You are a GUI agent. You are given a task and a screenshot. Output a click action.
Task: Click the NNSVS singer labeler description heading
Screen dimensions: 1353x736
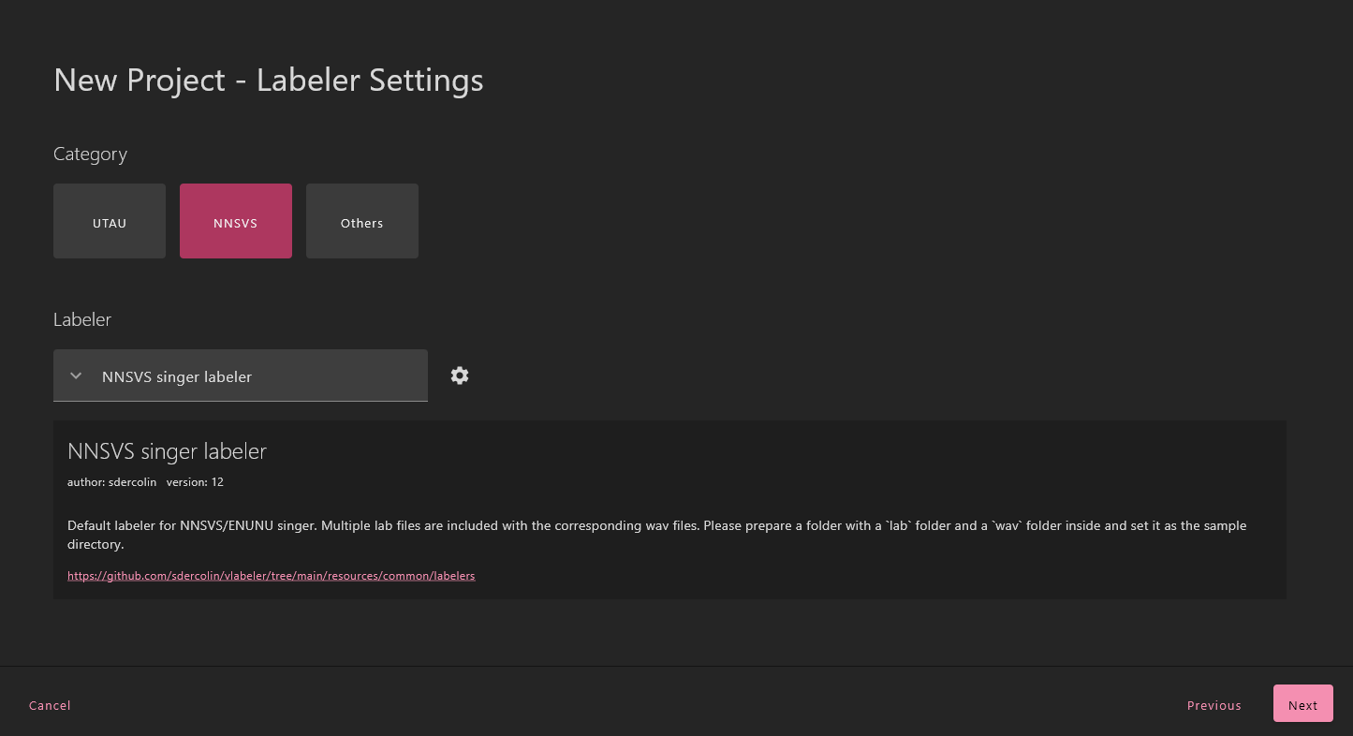(167, 451)
